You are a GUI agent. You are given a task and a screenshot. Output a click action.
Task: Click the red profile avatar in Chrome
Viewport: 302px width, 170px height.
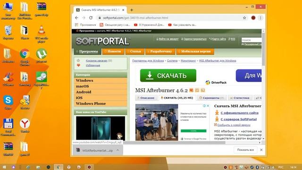click(253, 18)
